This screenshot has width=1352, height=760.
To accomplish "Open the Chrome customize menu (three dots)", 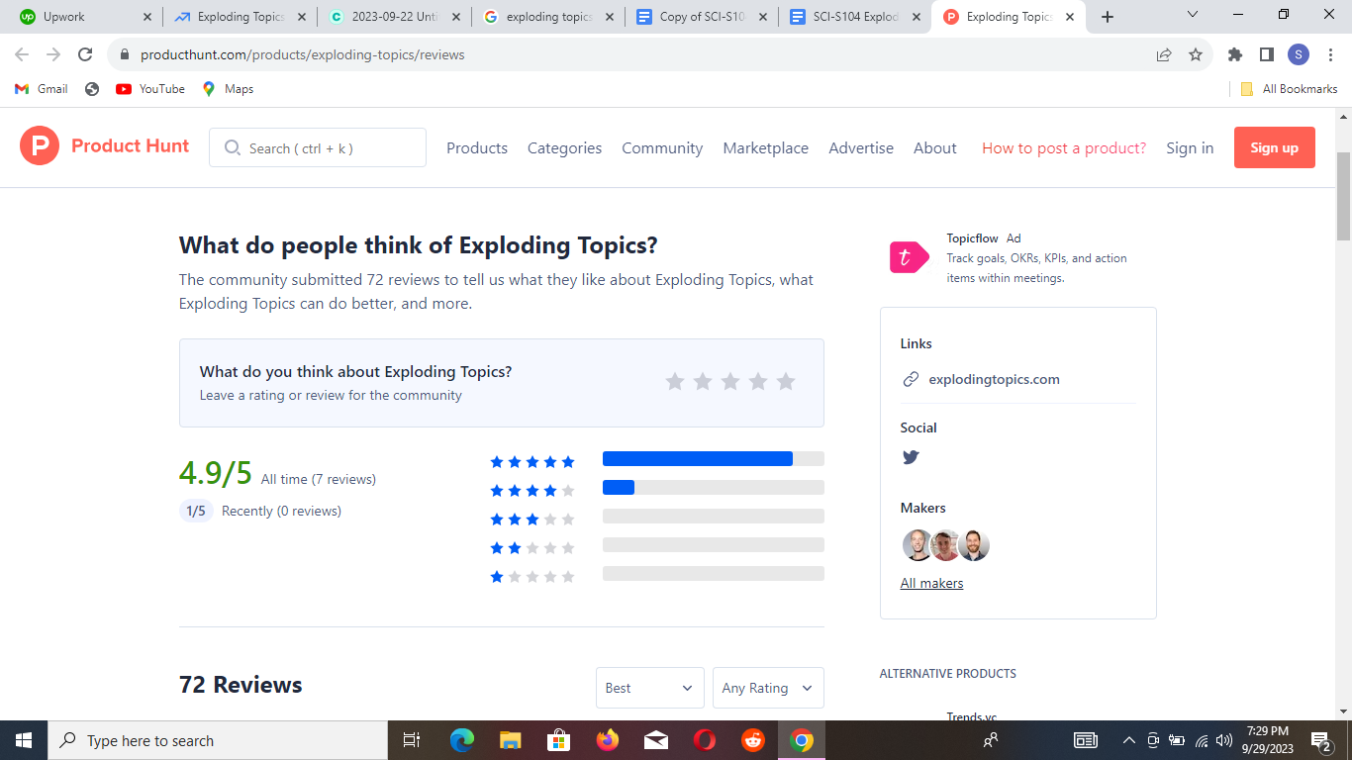I will (x=1330, y=54).
